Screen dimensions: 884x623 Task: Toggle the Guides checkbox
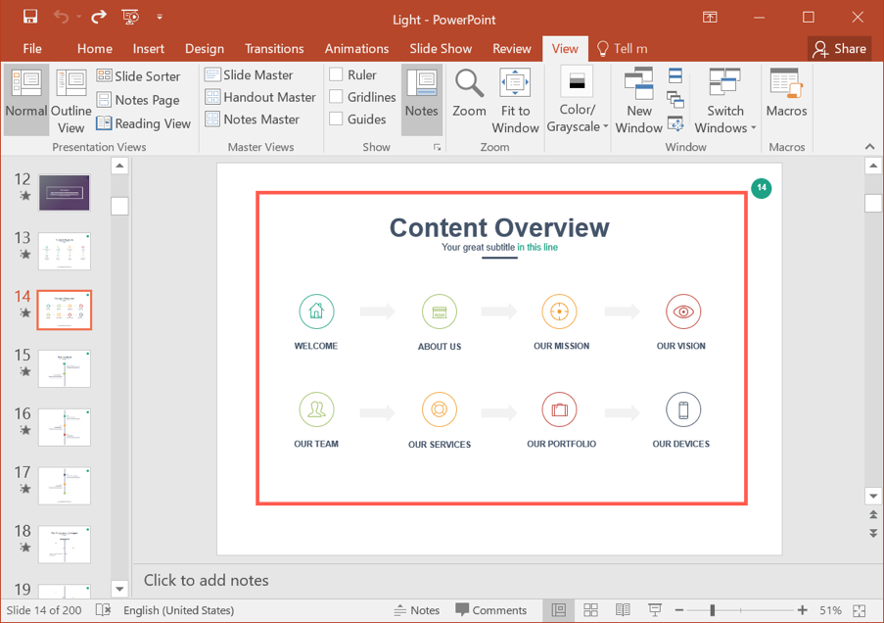tap(336, 119)
